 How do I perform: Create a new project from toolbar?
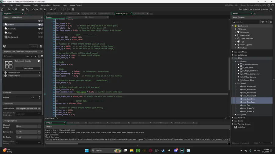[9, 9]
